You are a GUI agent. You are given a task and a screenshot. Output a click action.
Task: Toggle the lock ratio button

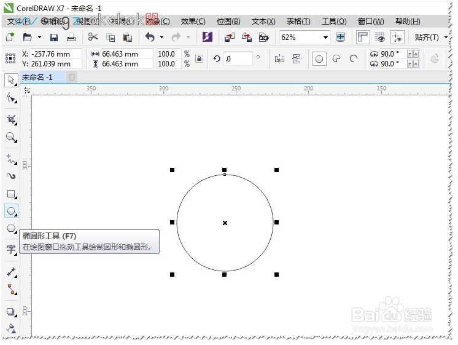point(199,58)
